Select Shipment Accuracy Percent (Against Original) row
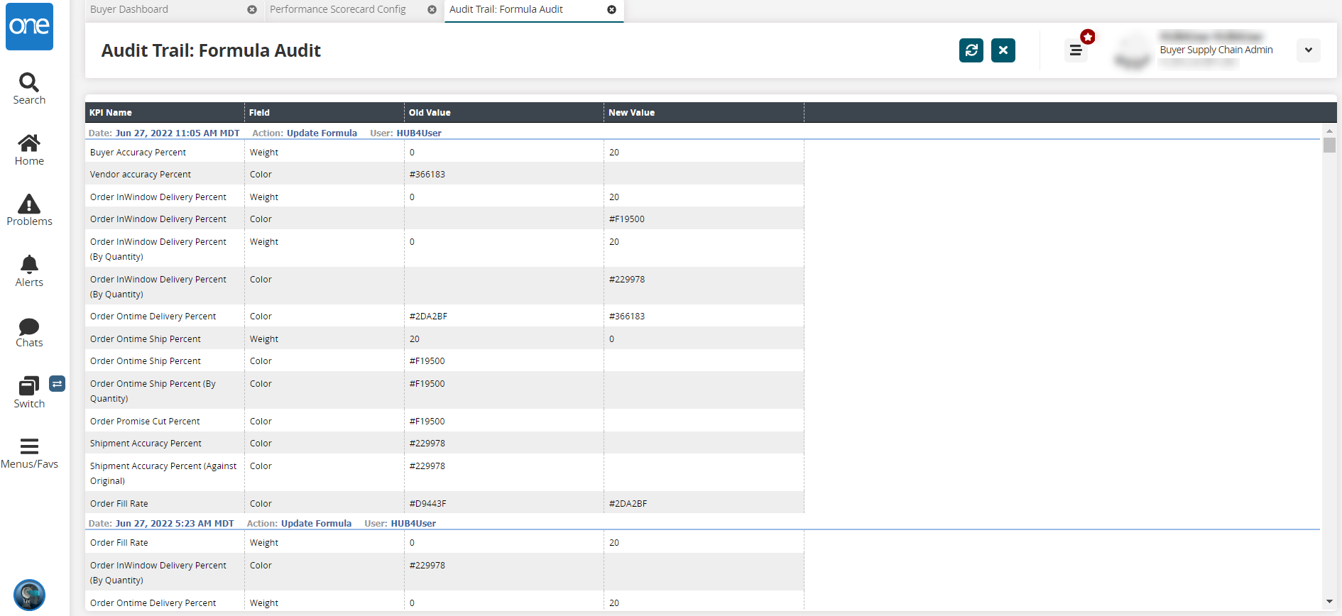Screen dimensions: 1342x616 pos(444,473)
